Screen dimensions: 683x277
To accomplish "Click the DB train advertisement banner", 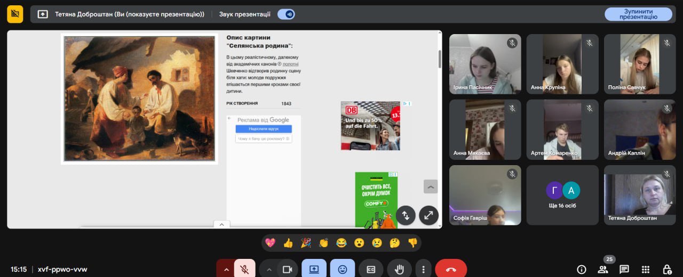I will [370, 126].
